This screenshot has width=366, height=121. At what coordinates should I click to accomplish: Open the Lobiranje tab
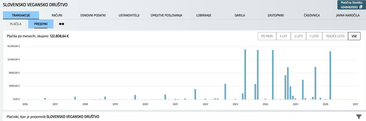point(204,15)
